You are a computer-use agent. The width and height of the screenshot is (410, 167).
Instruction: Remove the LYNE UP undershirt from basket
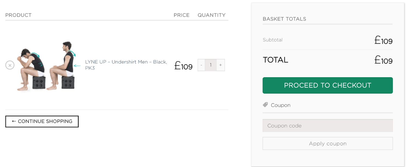(10, 65)
